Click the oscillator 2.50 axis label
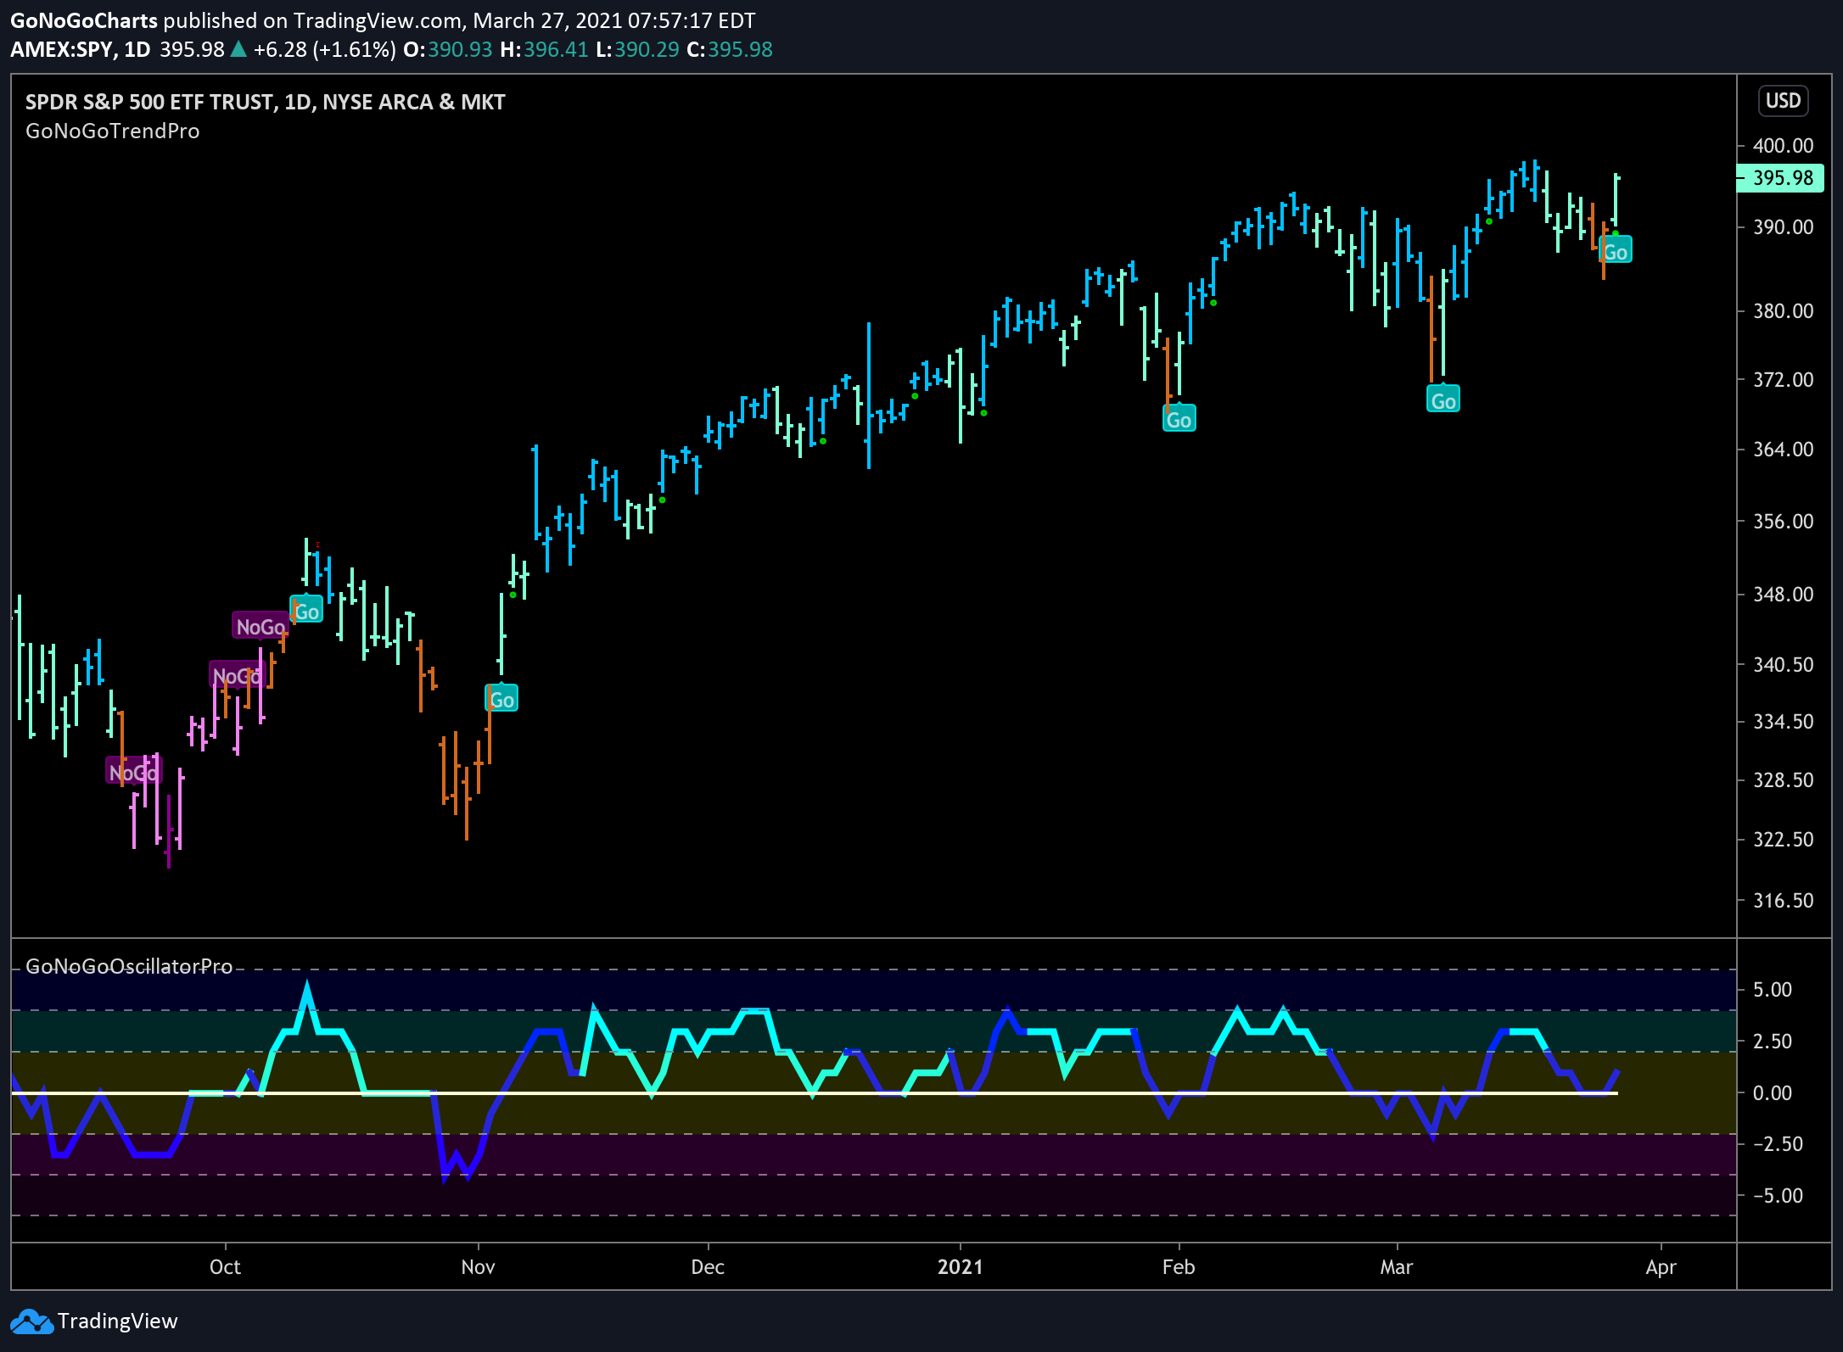 (x=1773, y=1042)
